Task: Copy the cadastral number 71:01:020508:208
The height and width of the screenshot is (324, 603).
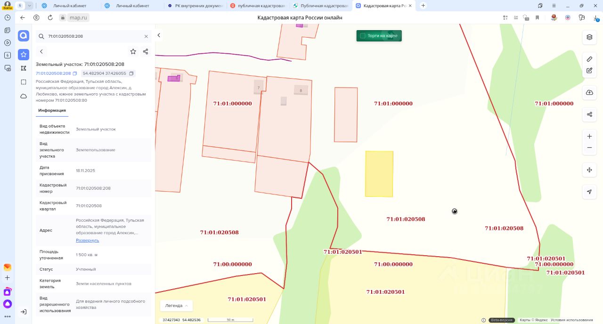Action: click(x=75, y=73)
